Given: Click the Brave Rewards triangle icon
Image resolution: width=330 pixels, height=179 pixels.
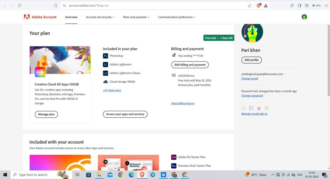Looking at the screenshot, I should click(x=266, y=5).
